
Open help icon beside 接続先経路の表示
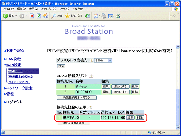90,107
